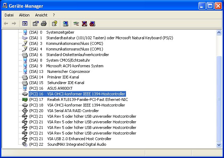Select the VIA Serial ATA RAID Controller
Screen dimensions: 224x158
[x=64, y=111]
